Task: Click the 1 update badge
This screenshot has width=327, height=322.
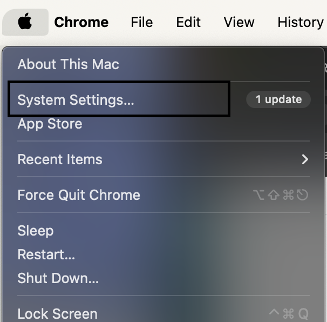Action: (x=278, y=99)
